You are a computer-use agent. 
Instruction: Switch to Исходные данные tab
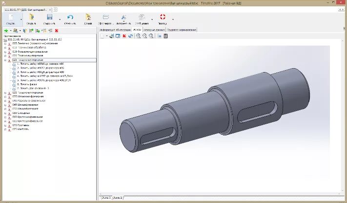pyautogui.click(x=154, y=30)
